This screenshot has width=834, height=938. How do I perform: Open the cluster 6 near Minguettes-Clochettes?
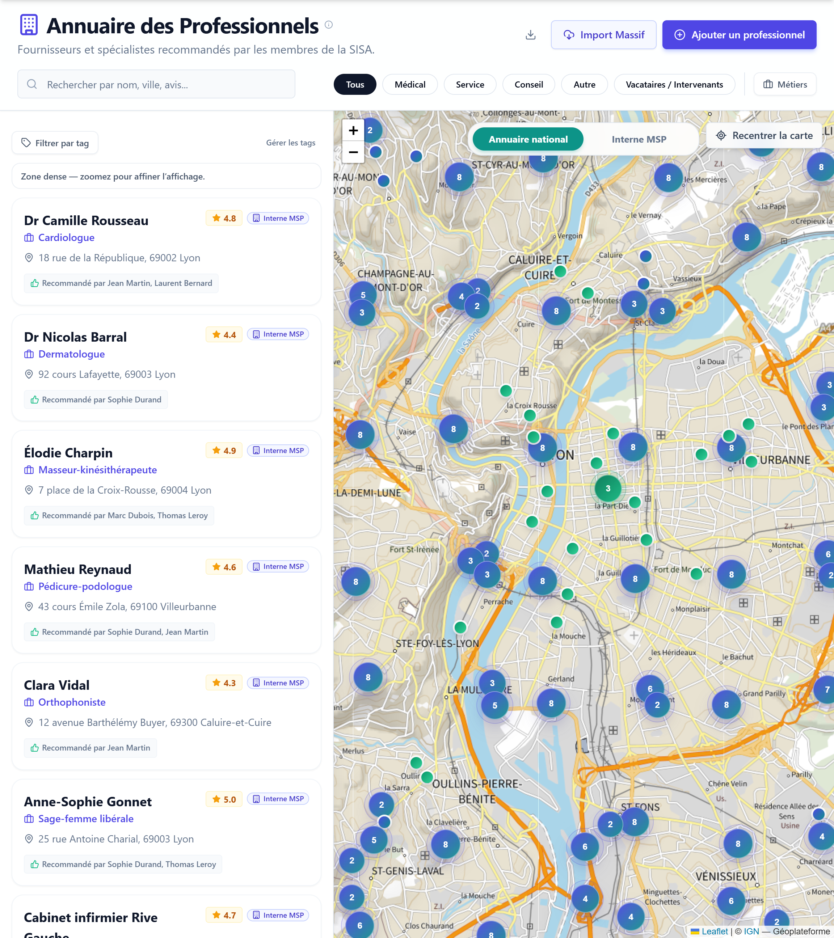pyautogui.click(x=731, y=901)
